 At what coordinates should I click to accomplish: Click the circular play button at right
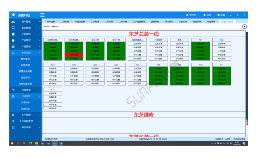(x=244, y=26)
